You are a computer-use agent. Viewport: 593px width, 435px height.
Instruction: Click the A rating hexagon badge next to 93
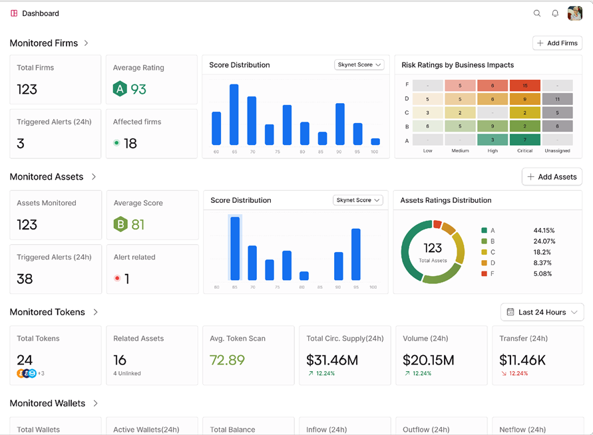coord(120,89)
